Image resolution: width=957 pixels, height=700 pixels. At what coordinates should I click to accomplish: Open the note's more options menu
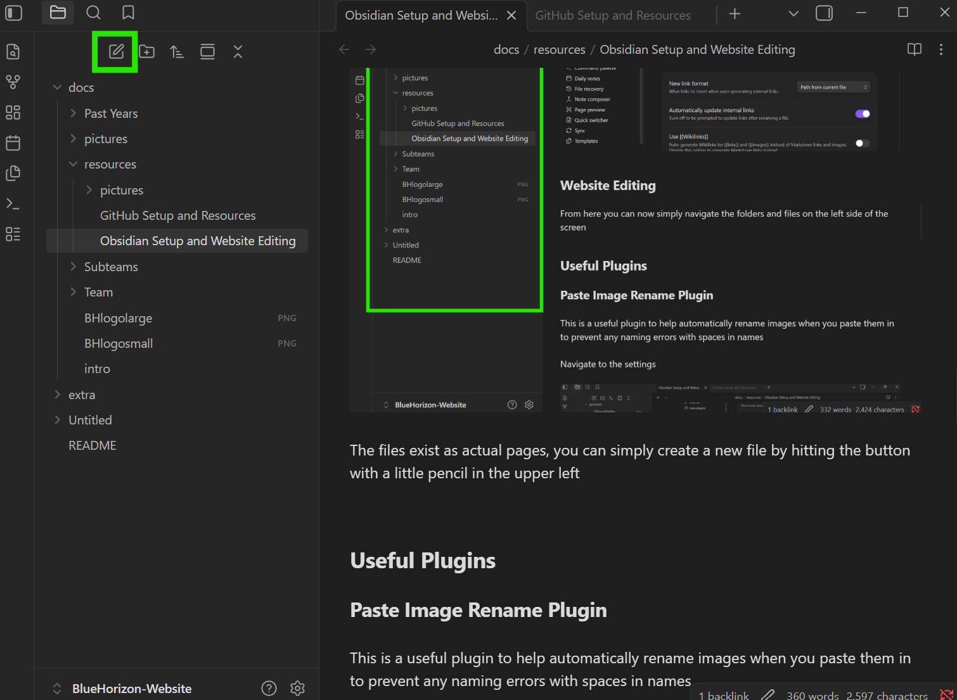tap(941, 49)
